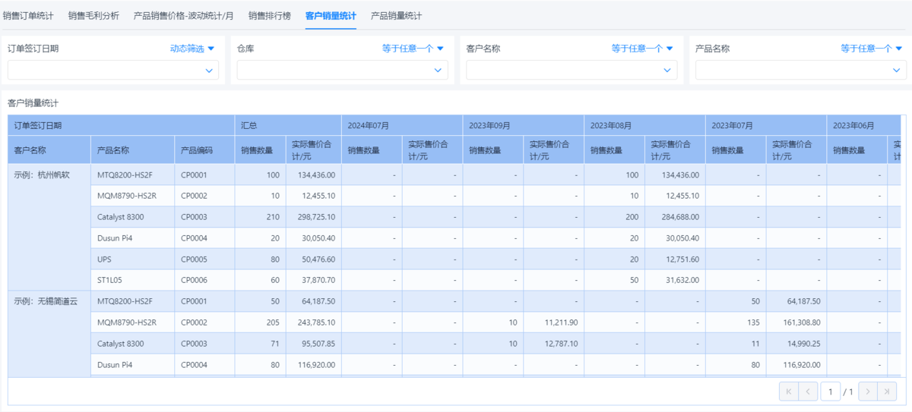Expand the 订单签订日期 value selector
The image size is (912, 412).
tap(113, 70)
